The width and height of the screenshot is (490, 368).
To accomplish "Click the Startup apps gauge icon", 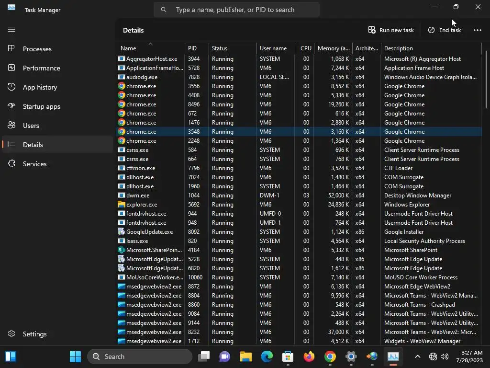I will point(11,106).
